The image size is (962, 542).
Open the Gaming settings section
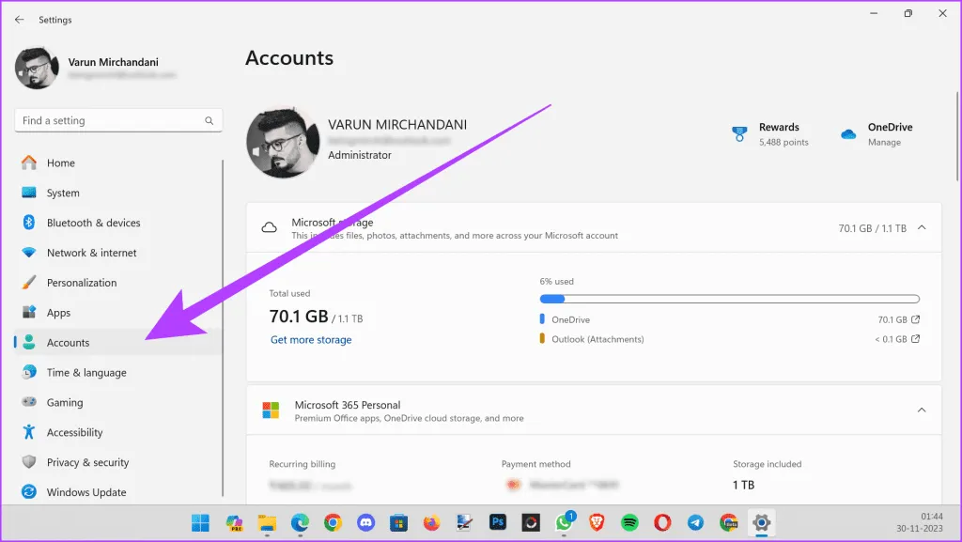(x=65, y=402)
